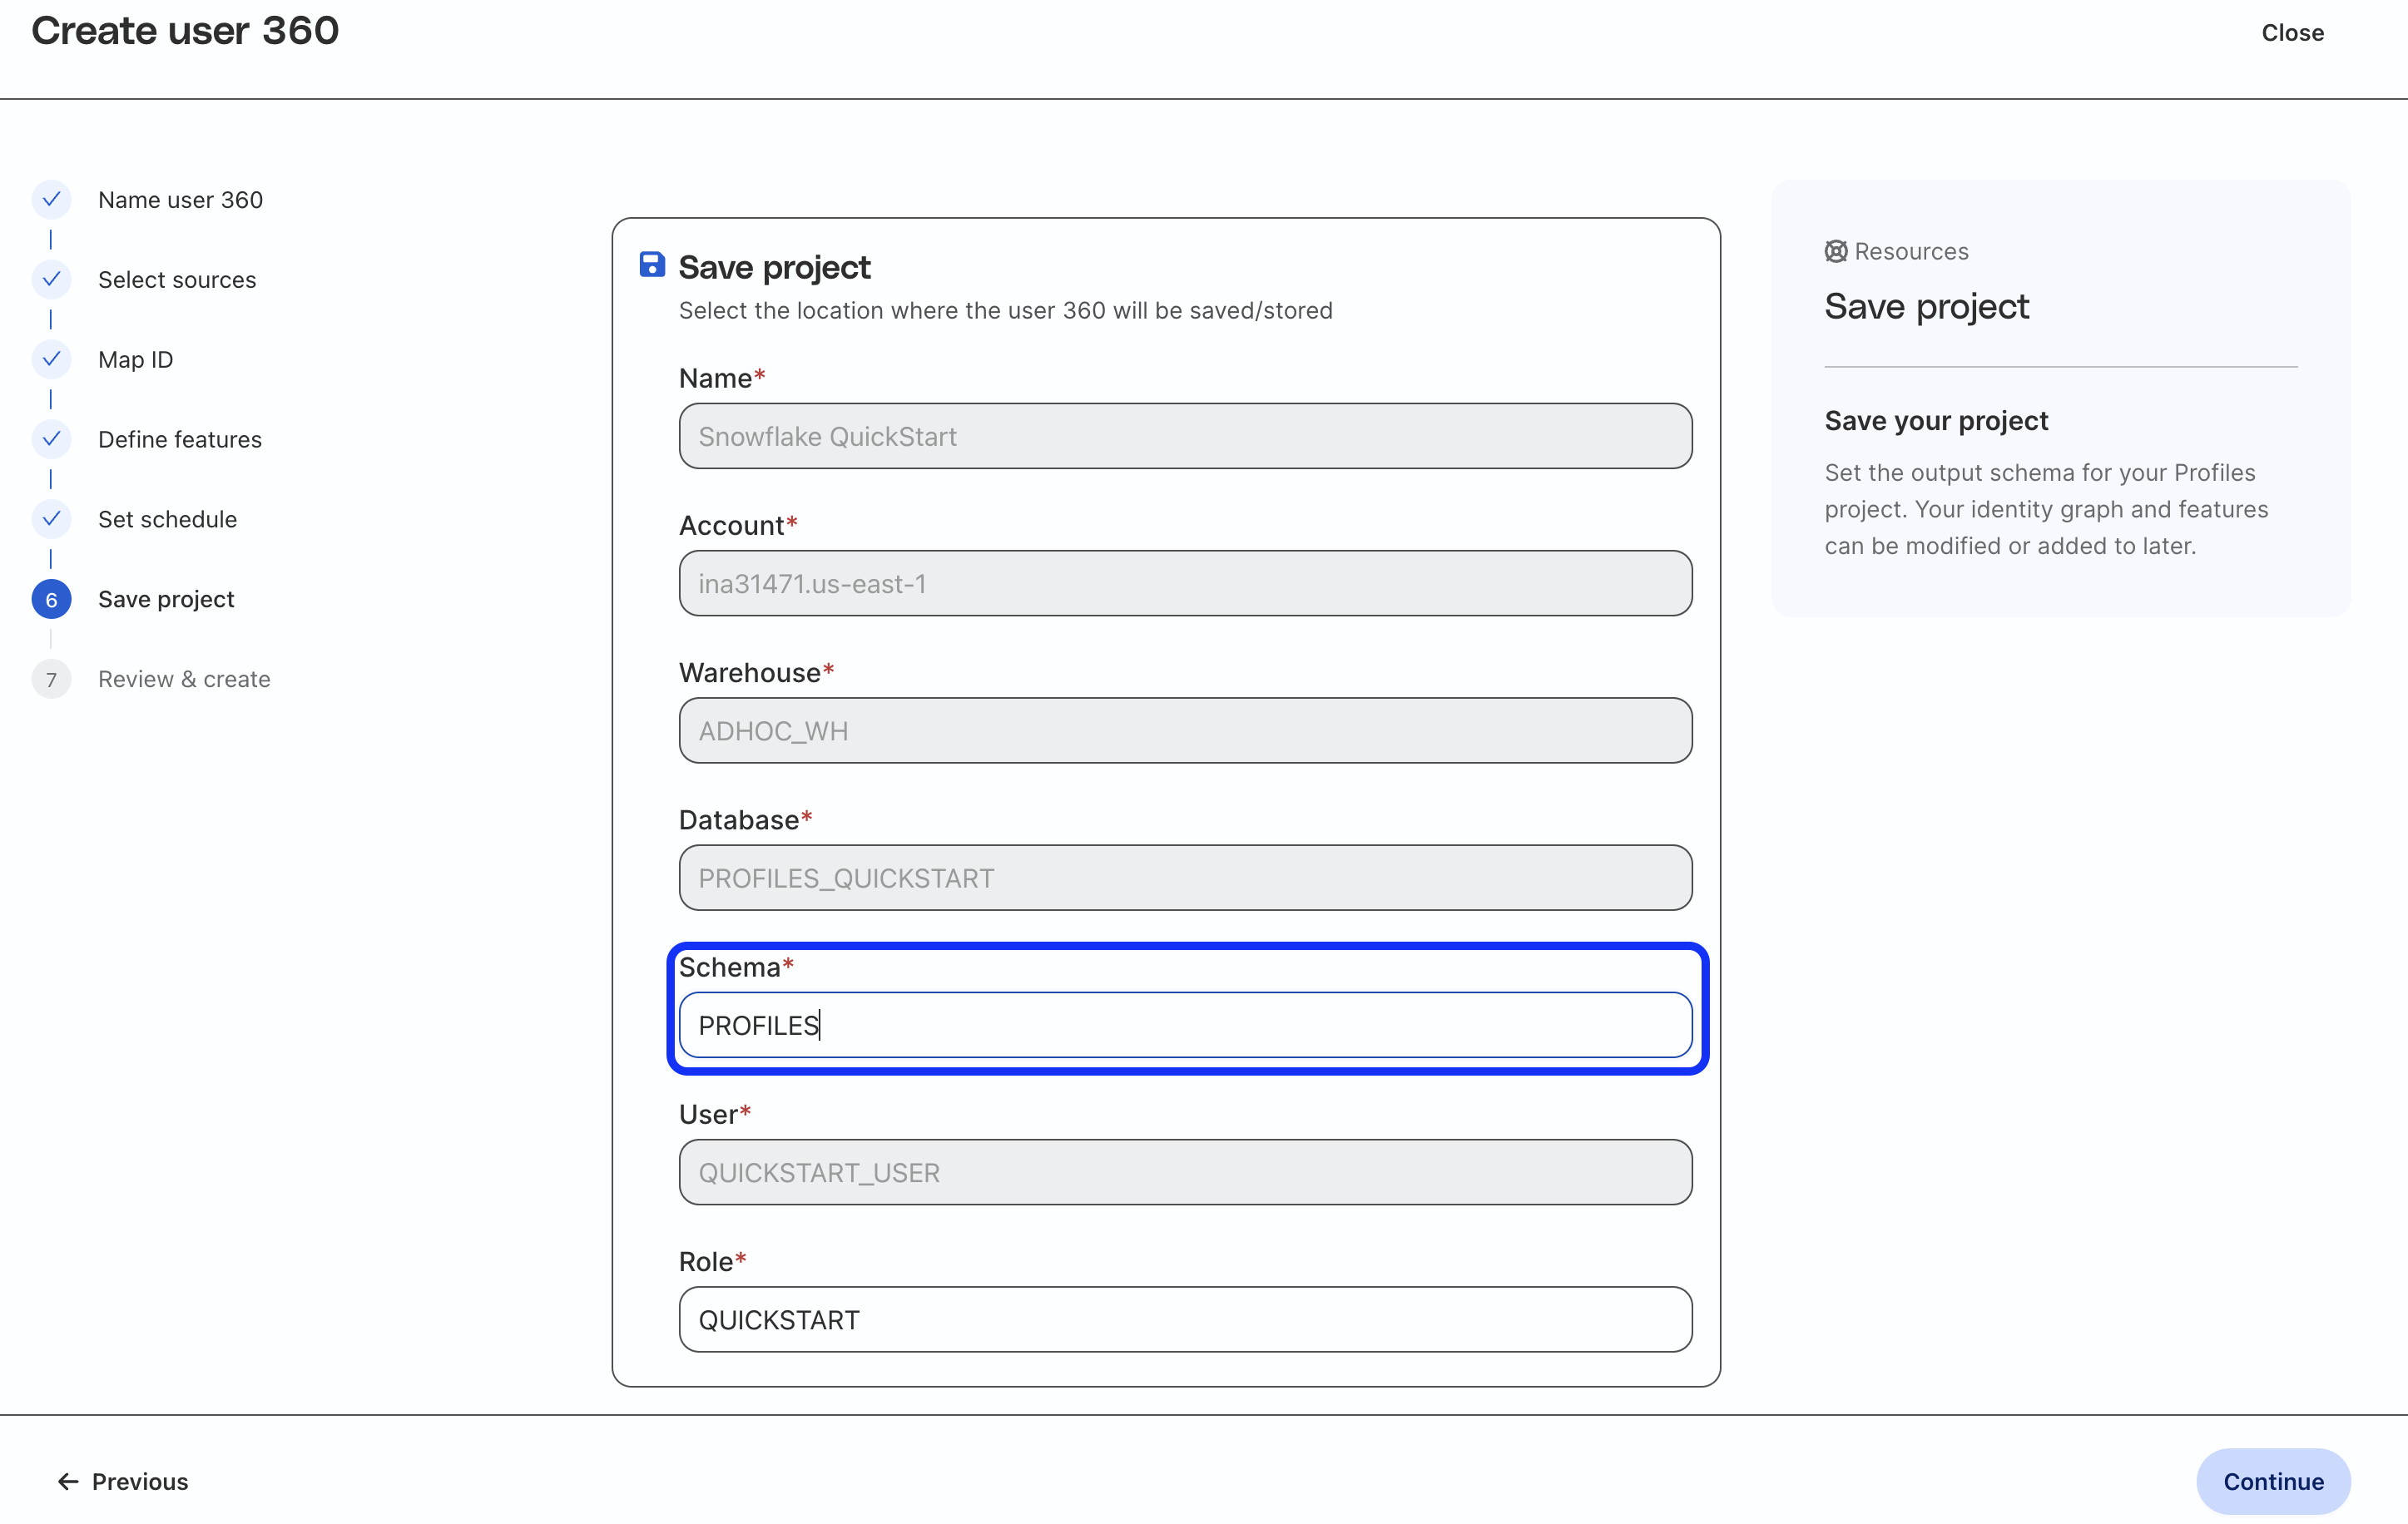
Task: Select the Review & create step
Action: point(184,680)
